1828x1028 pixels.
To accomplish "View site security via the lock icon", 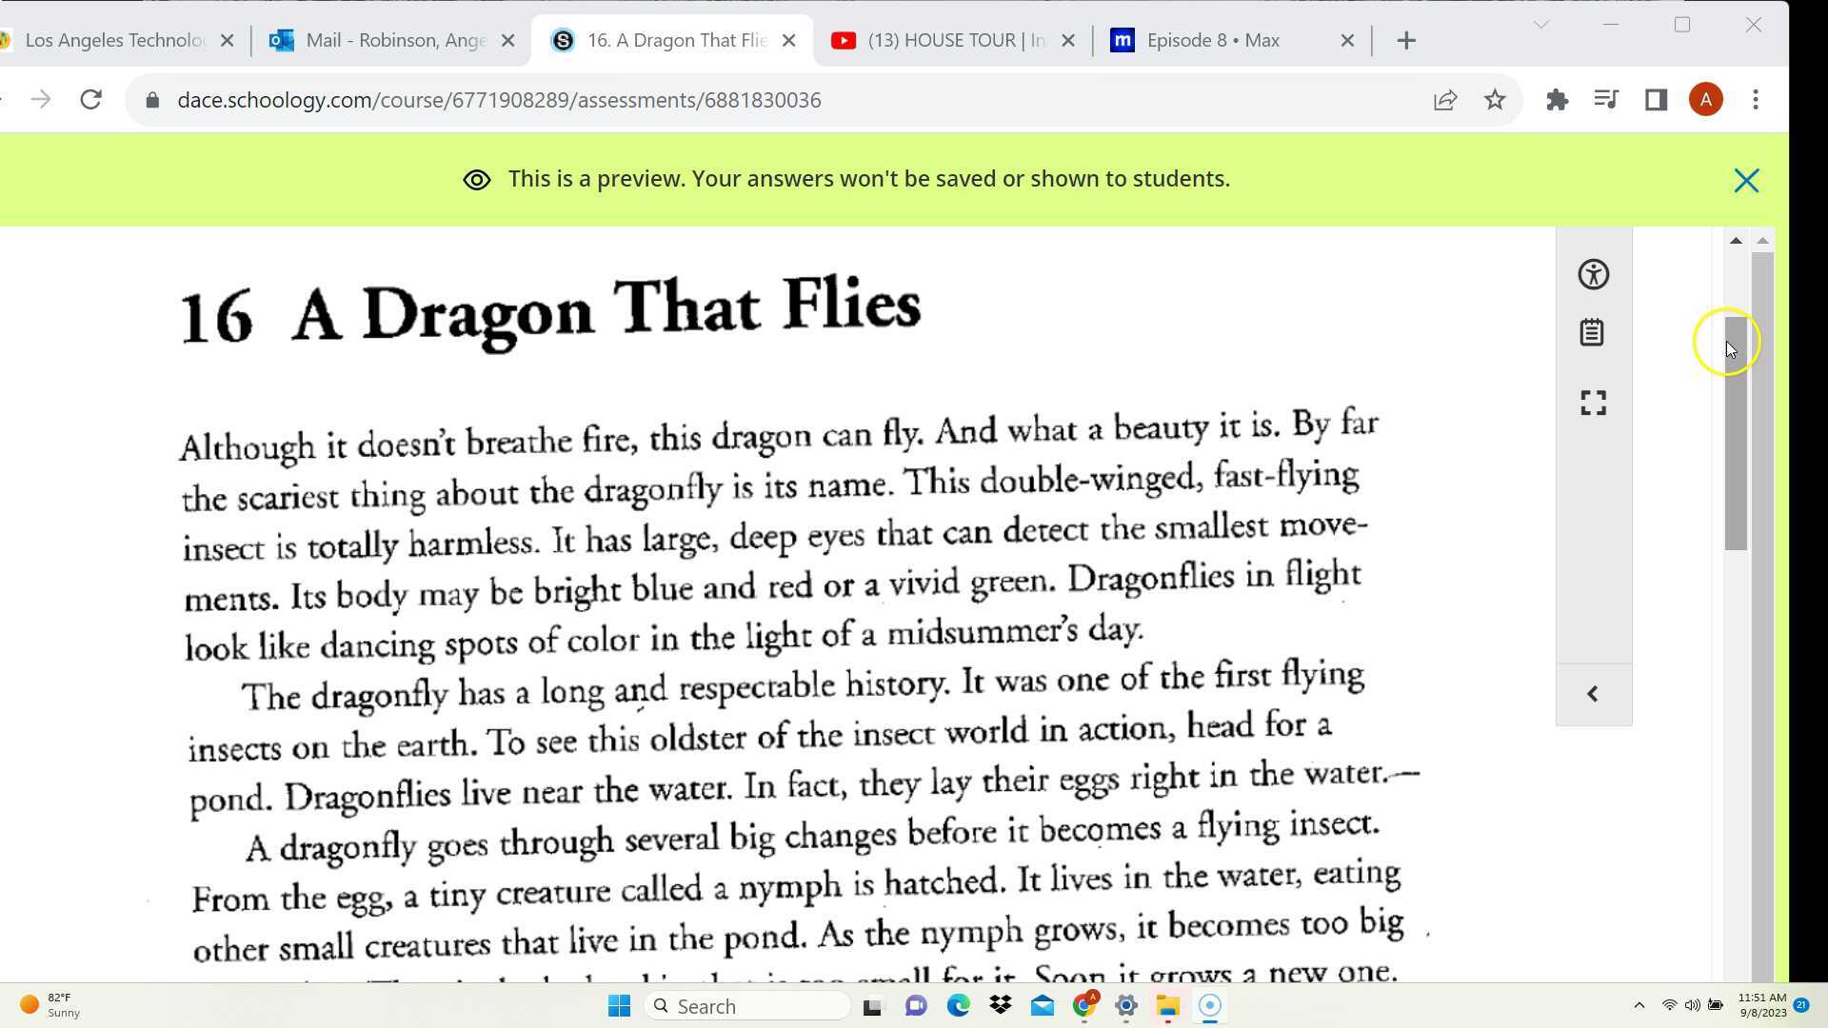I will (151, 99).
